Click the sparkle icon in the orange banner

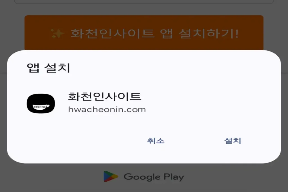[x=57, y=33]
